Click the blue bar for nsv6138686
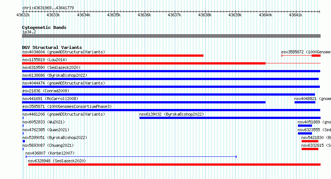Image resolution: width=331 pixels, height=179 pixels. [x=170, y=79]
